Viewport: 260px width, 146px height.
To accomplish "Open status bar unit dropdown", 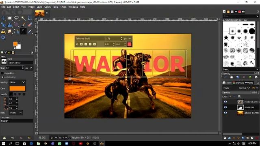I will pos(54,138).
